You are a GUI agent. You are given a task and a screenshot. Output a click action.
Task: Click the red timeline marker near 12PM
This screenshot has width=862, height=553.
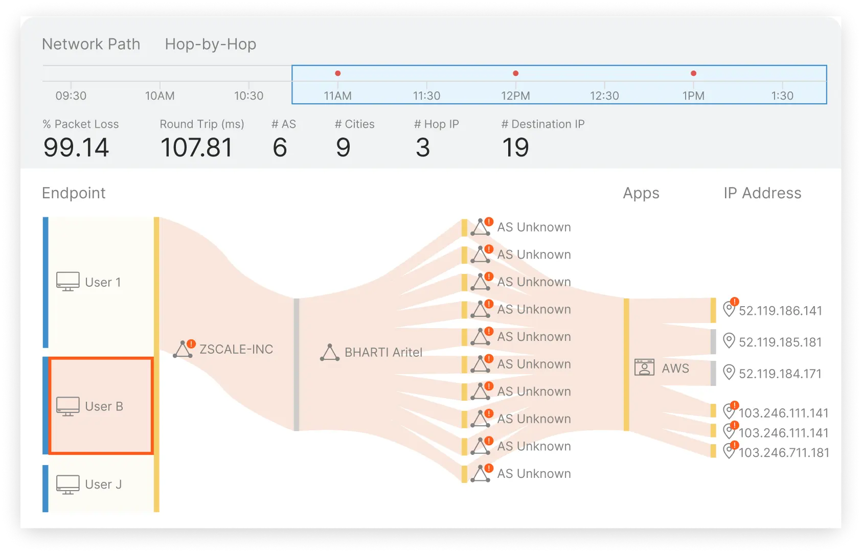click(515, 73)
